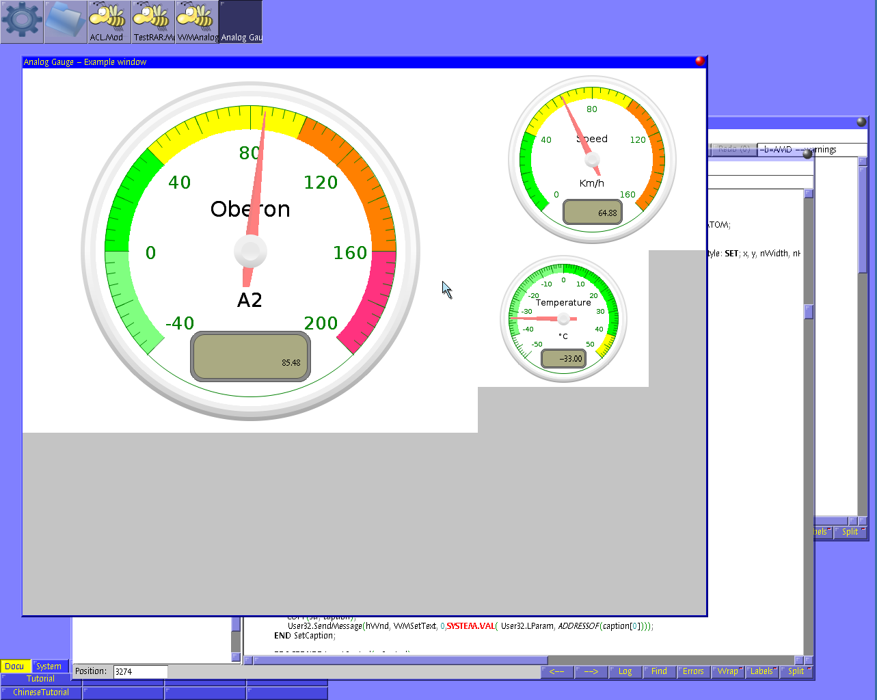Screen dimensions: 877x700
Task: Switch to the ACL.Mod bee icon
Action: click(x=109, y=21)
